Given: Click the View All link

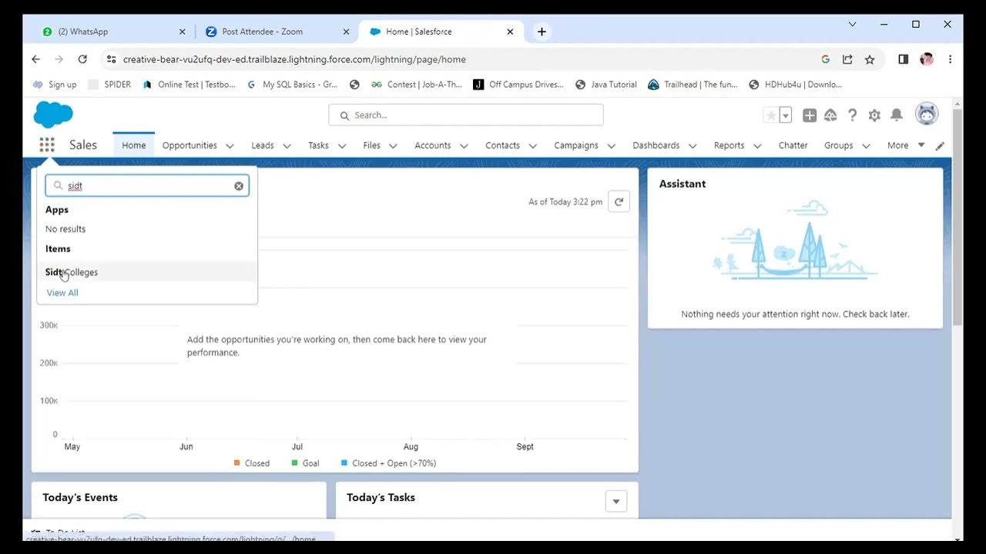Looking at the screenshot, I should 62,292.
